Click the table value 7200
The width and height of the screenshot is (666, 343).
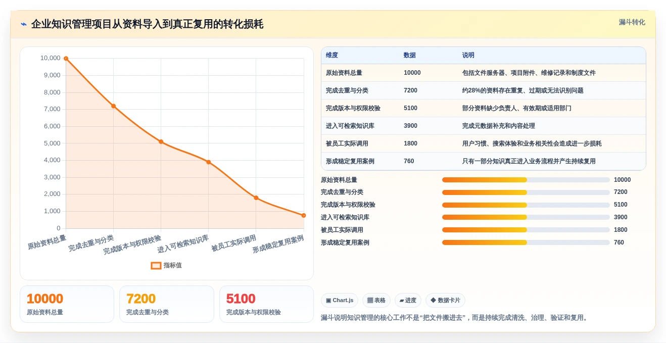click(410, 90)
